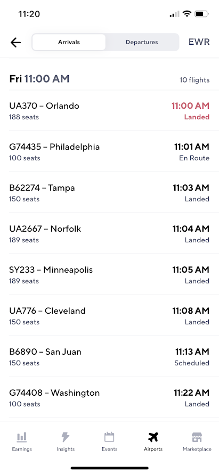Open flight G74408 from Washington
Image resolution: width=219 pixels, height=474 pixels.
coord(110,397)
